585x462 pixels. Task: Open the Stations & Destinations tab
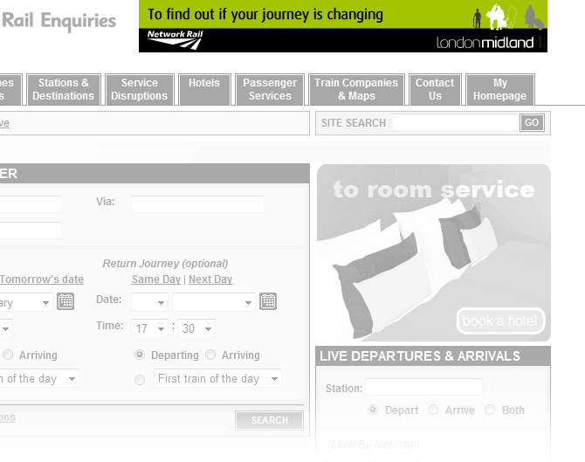point(63,90)
